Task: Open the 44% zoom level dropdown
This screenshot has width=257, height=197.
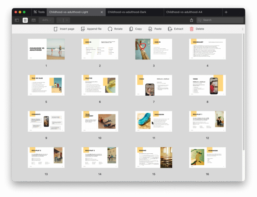Action: click(46, 20)
